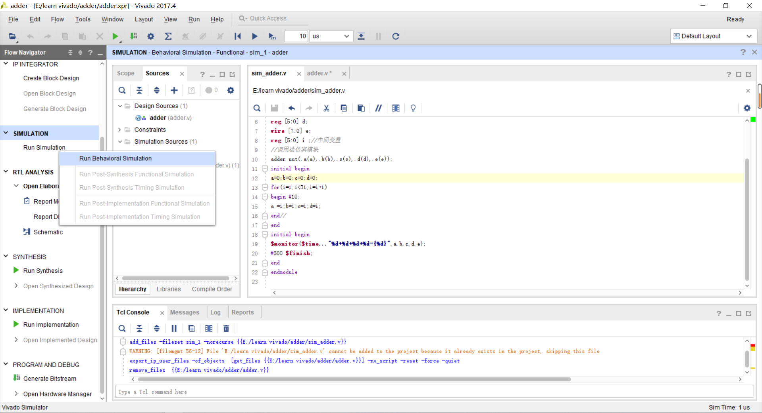Click the Run for specified time icon
762x413 pixels.
[x=272, y=36]
